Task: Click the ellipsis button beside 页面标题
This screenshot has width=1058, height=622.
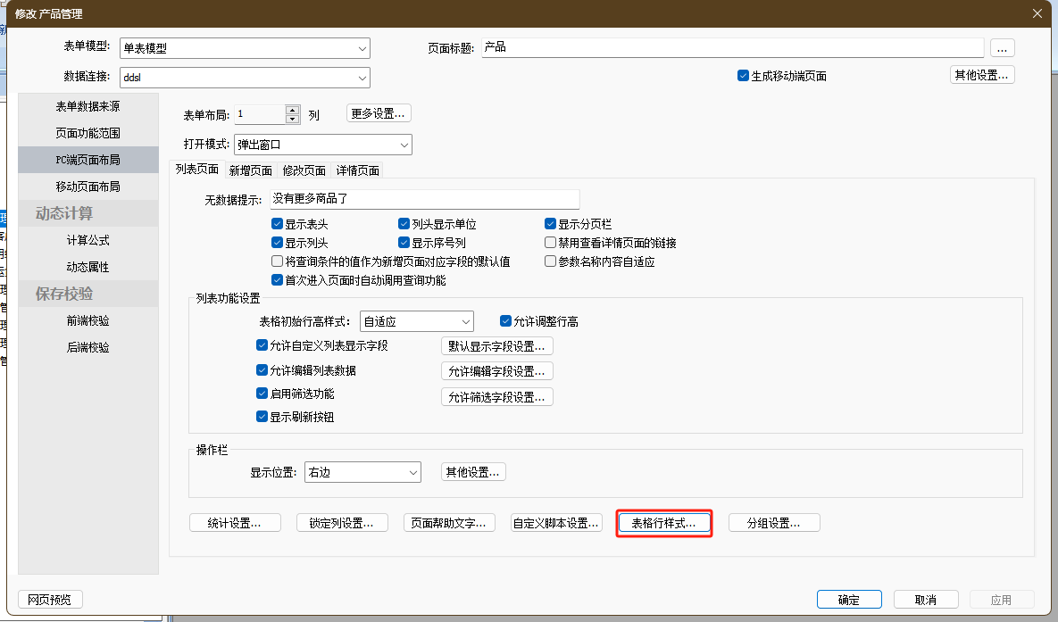Action: point(1003,47)
